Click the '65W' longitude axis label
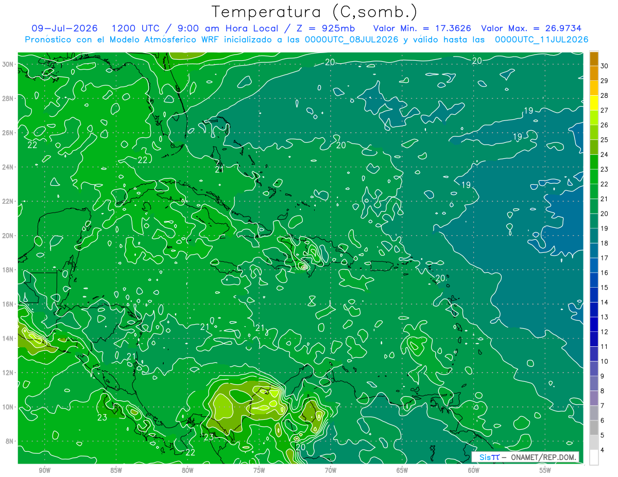The width and height of the screenshot is (618, 477). pos(402,470)
